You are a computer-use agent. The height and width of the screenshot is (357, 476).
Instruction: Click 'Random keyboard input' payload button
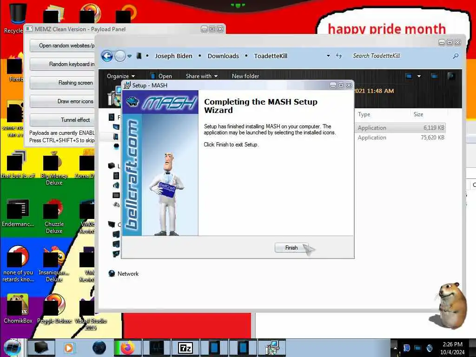(x=63, y=64)
